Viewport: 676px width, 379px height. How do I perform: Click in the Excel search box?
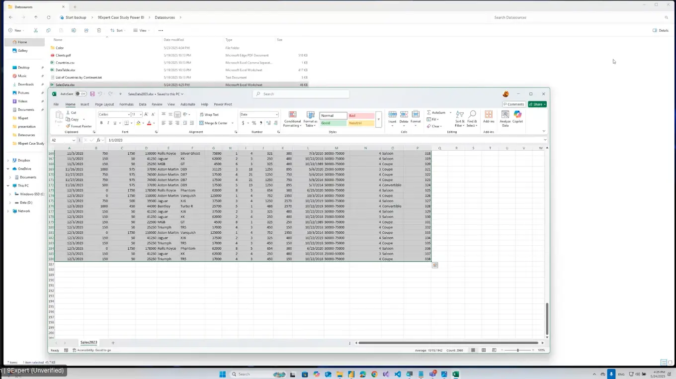point(301,94)
